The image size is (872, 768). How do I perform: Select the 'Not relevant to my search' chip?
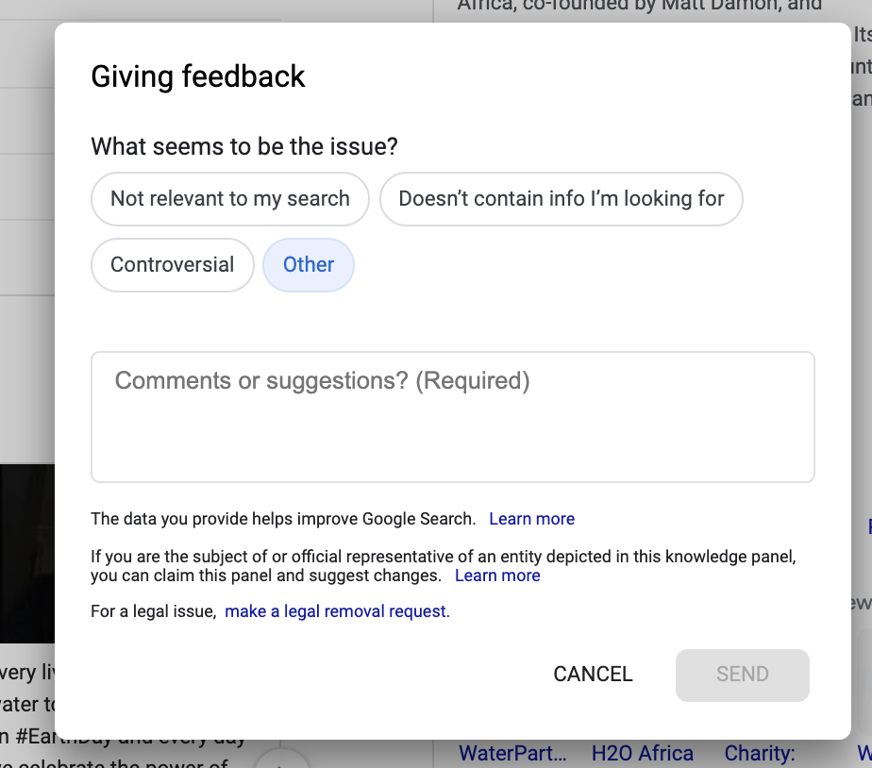[x=229, y=198]
